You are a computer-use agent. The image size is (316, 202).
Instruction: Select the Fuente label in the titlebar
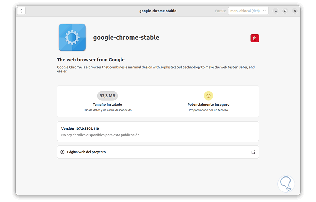tap(220, 10)
